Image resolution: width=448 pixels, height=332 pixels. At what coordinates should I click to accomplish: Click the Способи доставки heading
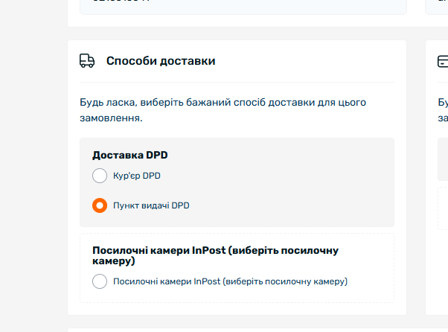[161, 61]
